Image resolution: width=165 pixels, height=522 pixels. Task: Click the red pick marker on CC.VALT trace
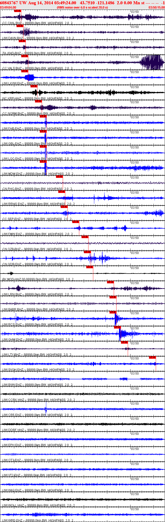25,56
